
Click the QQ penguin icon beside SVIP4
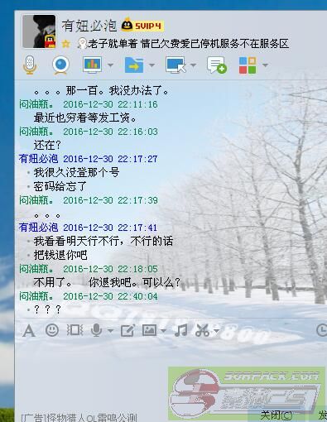click(127, 25)
